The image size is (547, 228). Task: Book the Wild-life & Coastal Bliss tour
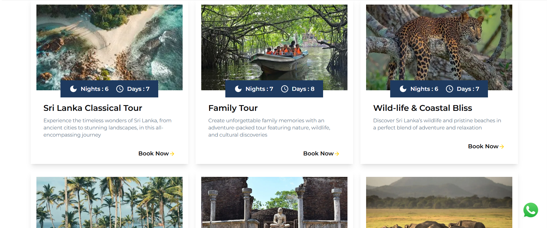pos(486,146)
